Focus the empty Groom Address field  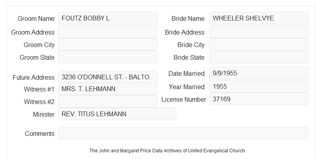coord(108,32)
